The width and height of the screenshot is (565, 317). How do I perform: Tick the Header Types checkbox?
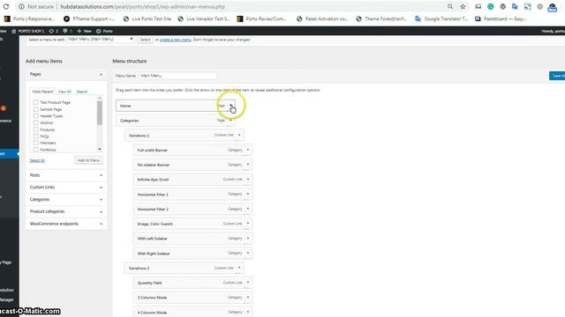click(x=35, y=115)
